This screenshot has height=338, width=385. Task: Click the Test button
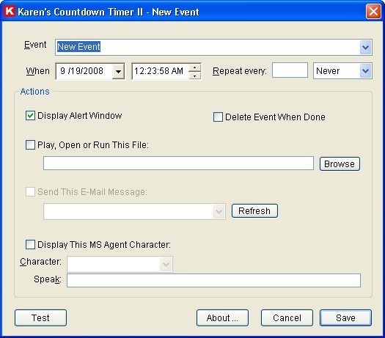point(40,318)
